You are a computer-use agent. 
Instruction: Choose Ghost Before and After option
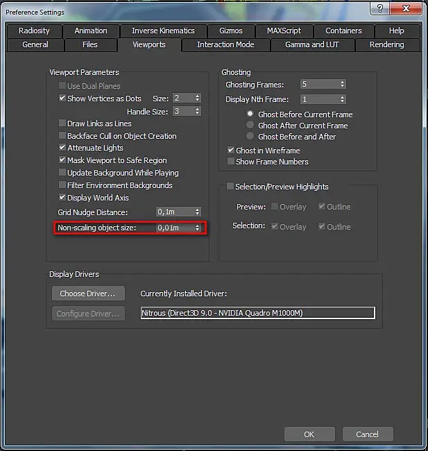tap(250, 136)
